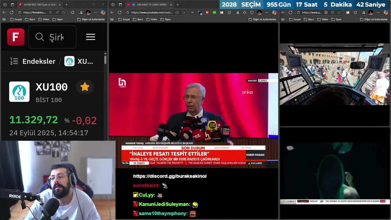Screen dimensions: 391x220
Task: Close the XU100 BİST 100 tab
Action: click(x=60, y=5)
